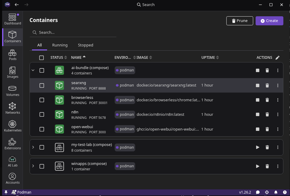Image resolution: width=290 pixels, height=196 pixels.
Task: Switch to the All tab
Action: [40, 45]
